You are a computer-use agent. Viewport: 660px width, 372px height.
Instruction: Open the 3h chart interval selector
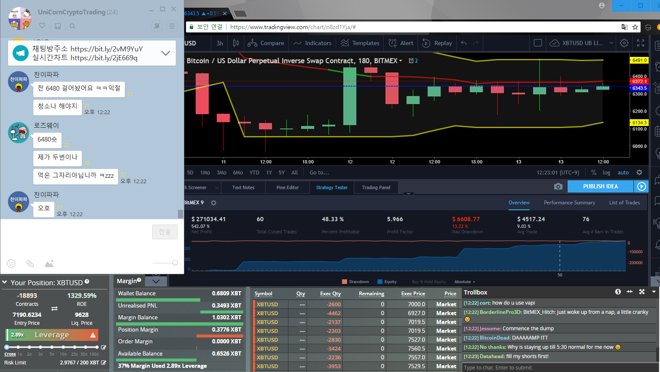(220, 43)
